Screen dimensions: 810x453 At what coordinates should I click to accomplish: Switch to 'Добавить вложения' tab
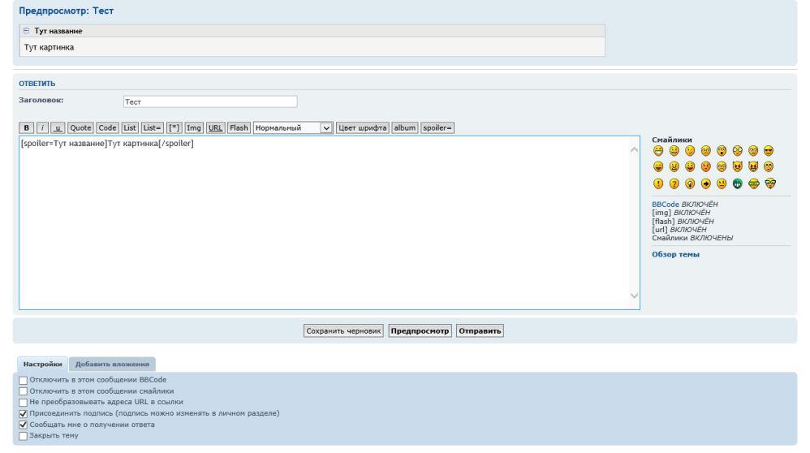(x=112, y=364)
